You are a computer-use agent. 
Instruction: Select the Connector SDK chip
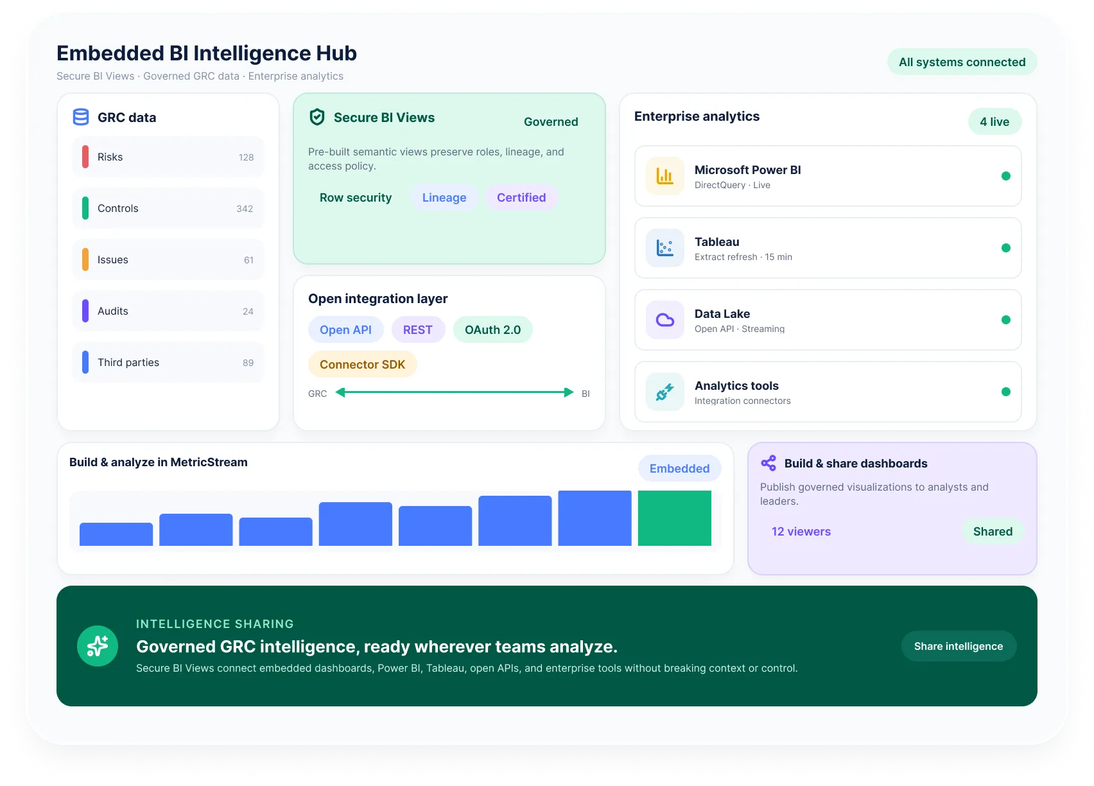tap(363, 364)
